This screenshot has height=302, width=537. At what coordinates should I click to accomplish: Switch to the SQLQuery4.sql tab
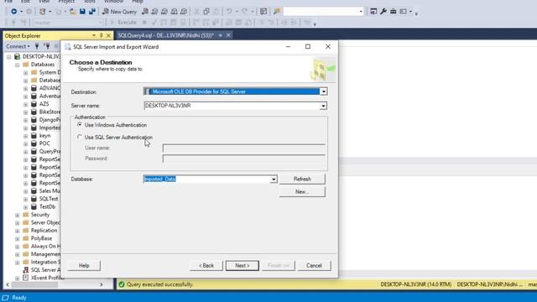click(166, 35)
